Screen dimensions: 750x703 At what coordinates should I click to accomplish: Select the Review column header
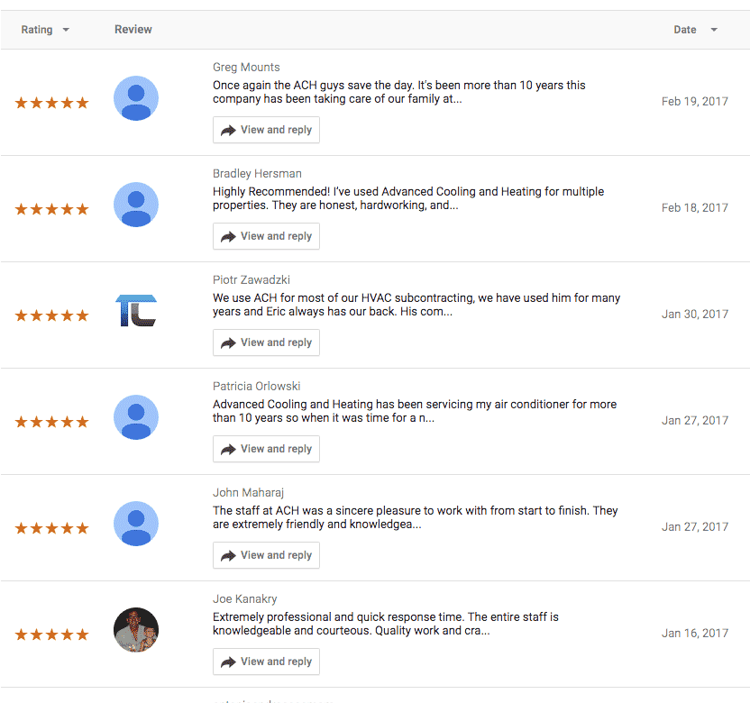(x=133, y=30)
